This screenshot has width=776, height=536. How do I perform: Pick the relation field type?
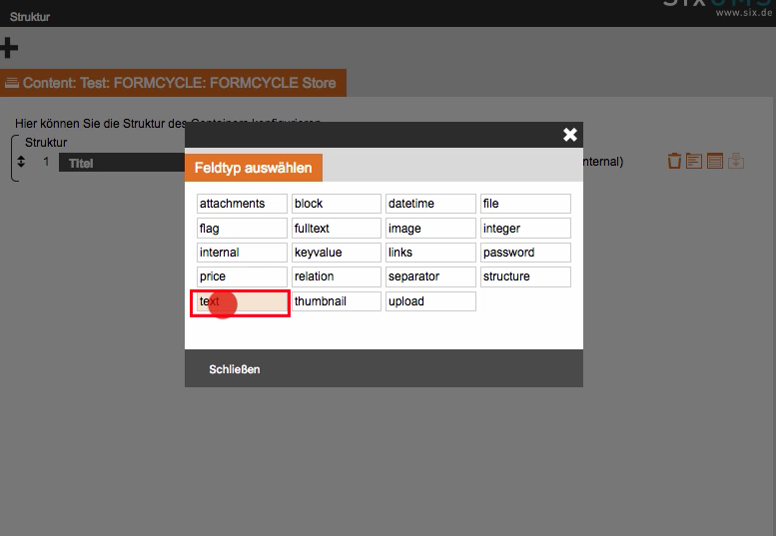[x=336, y=276]
